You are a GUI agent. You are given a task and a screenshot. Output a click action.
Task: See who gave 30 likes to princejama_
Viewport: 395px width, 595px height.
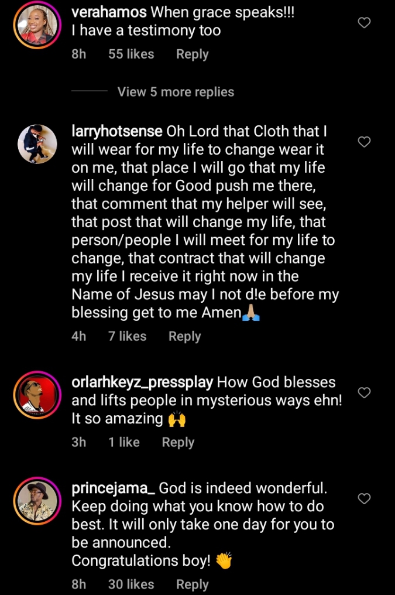pos(131,584)
